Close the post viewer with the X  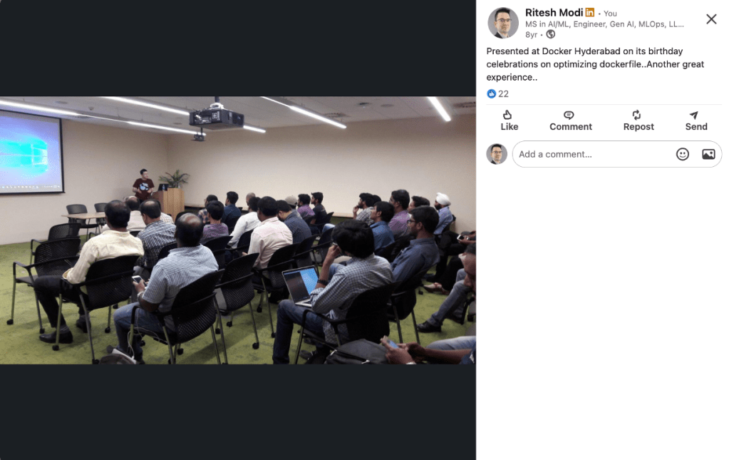(711, 19)
